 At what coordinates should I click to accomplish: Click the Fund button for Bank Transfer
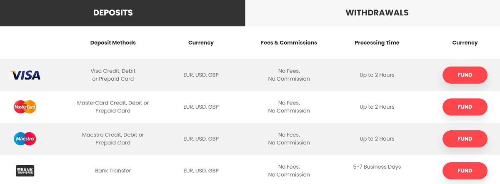click(x=465, y=171)
